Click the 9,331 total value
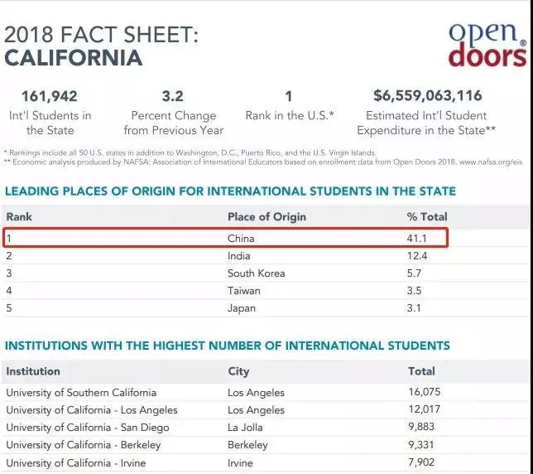Image resolution: width=533 pixels, height=474 pixels. pyautogui.click(x=421, y=444)
